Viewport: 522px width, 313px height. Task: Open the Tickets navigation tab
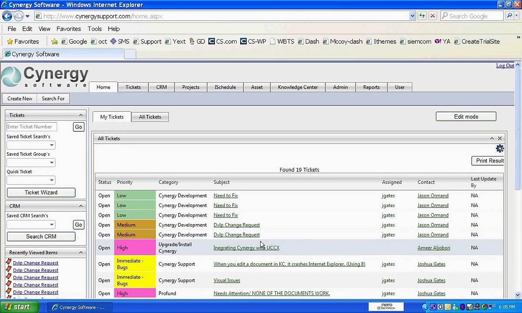133,87
